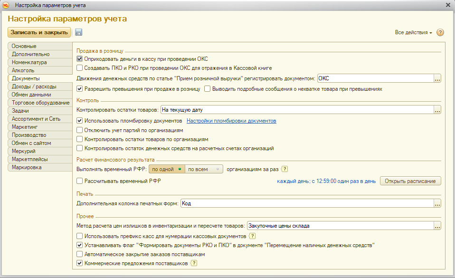Open the 'Алкоголь' tab
This screenshot has height=278, width=455.
point(40,71)
